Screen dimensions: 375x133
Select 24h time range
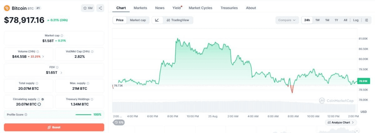307,20
